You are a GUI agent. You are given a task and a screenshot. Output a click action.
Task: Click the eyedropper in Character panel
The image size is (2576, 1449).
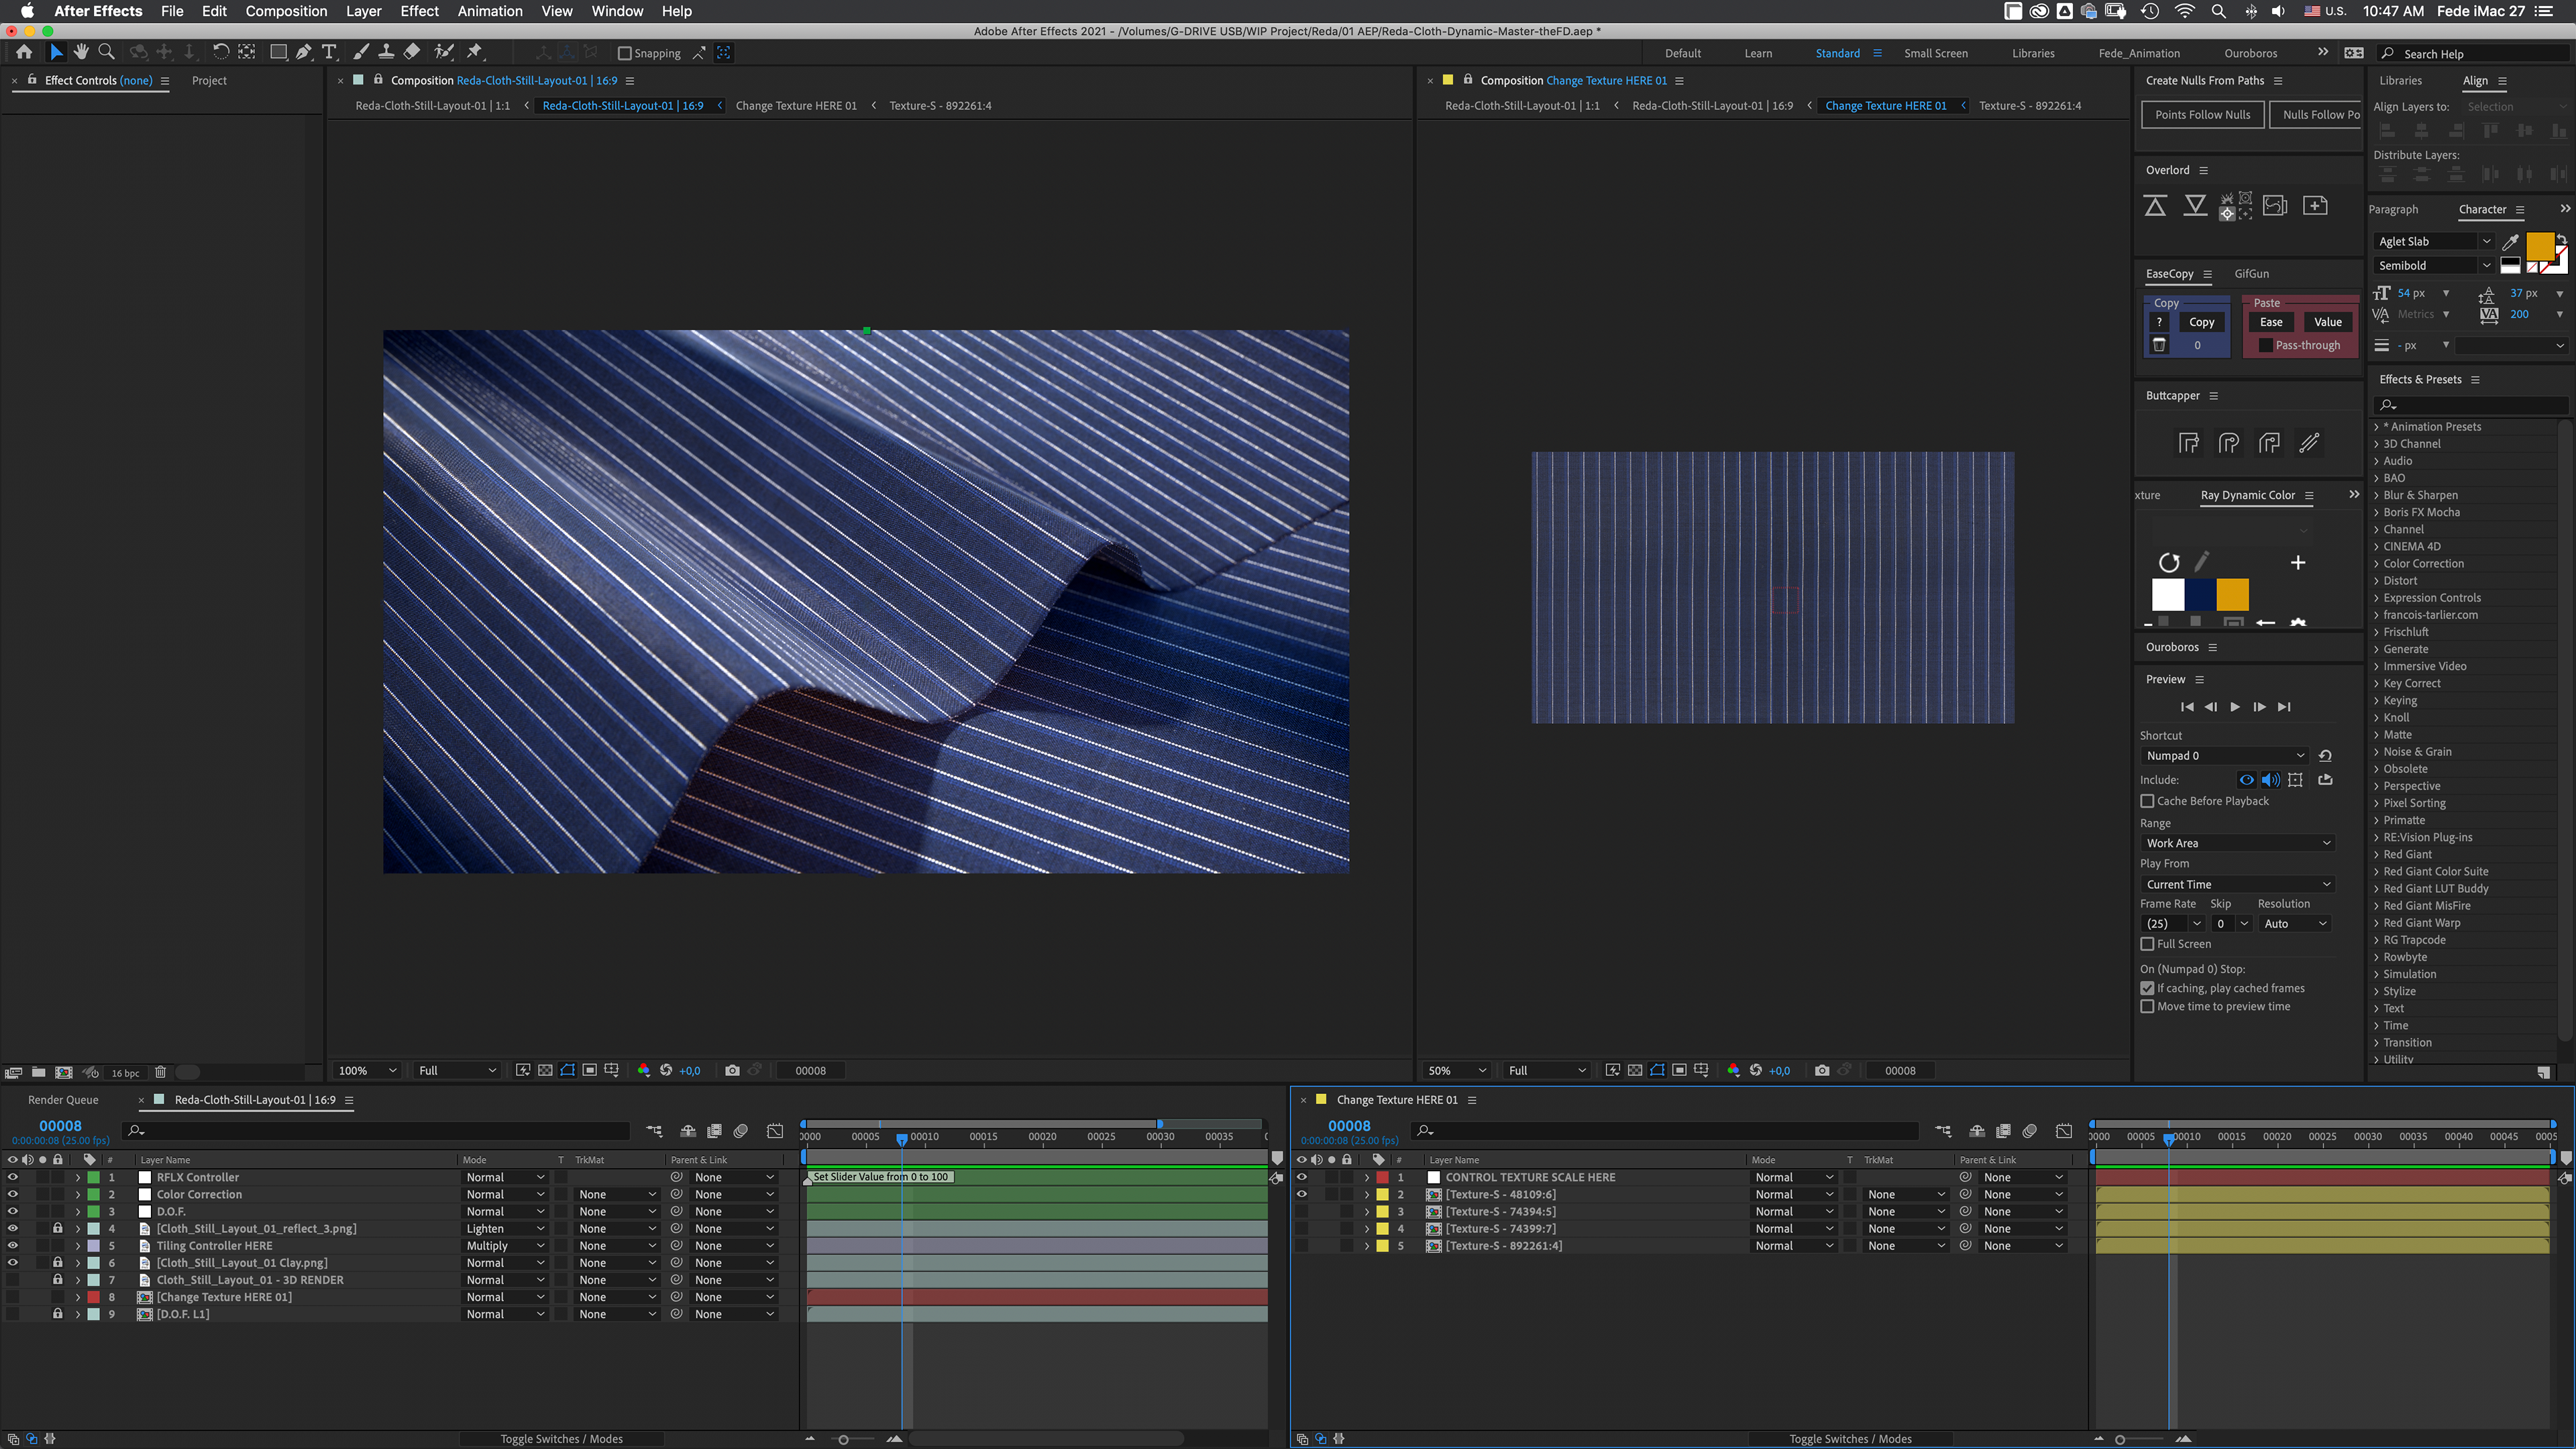click(x=2510, y=241)
